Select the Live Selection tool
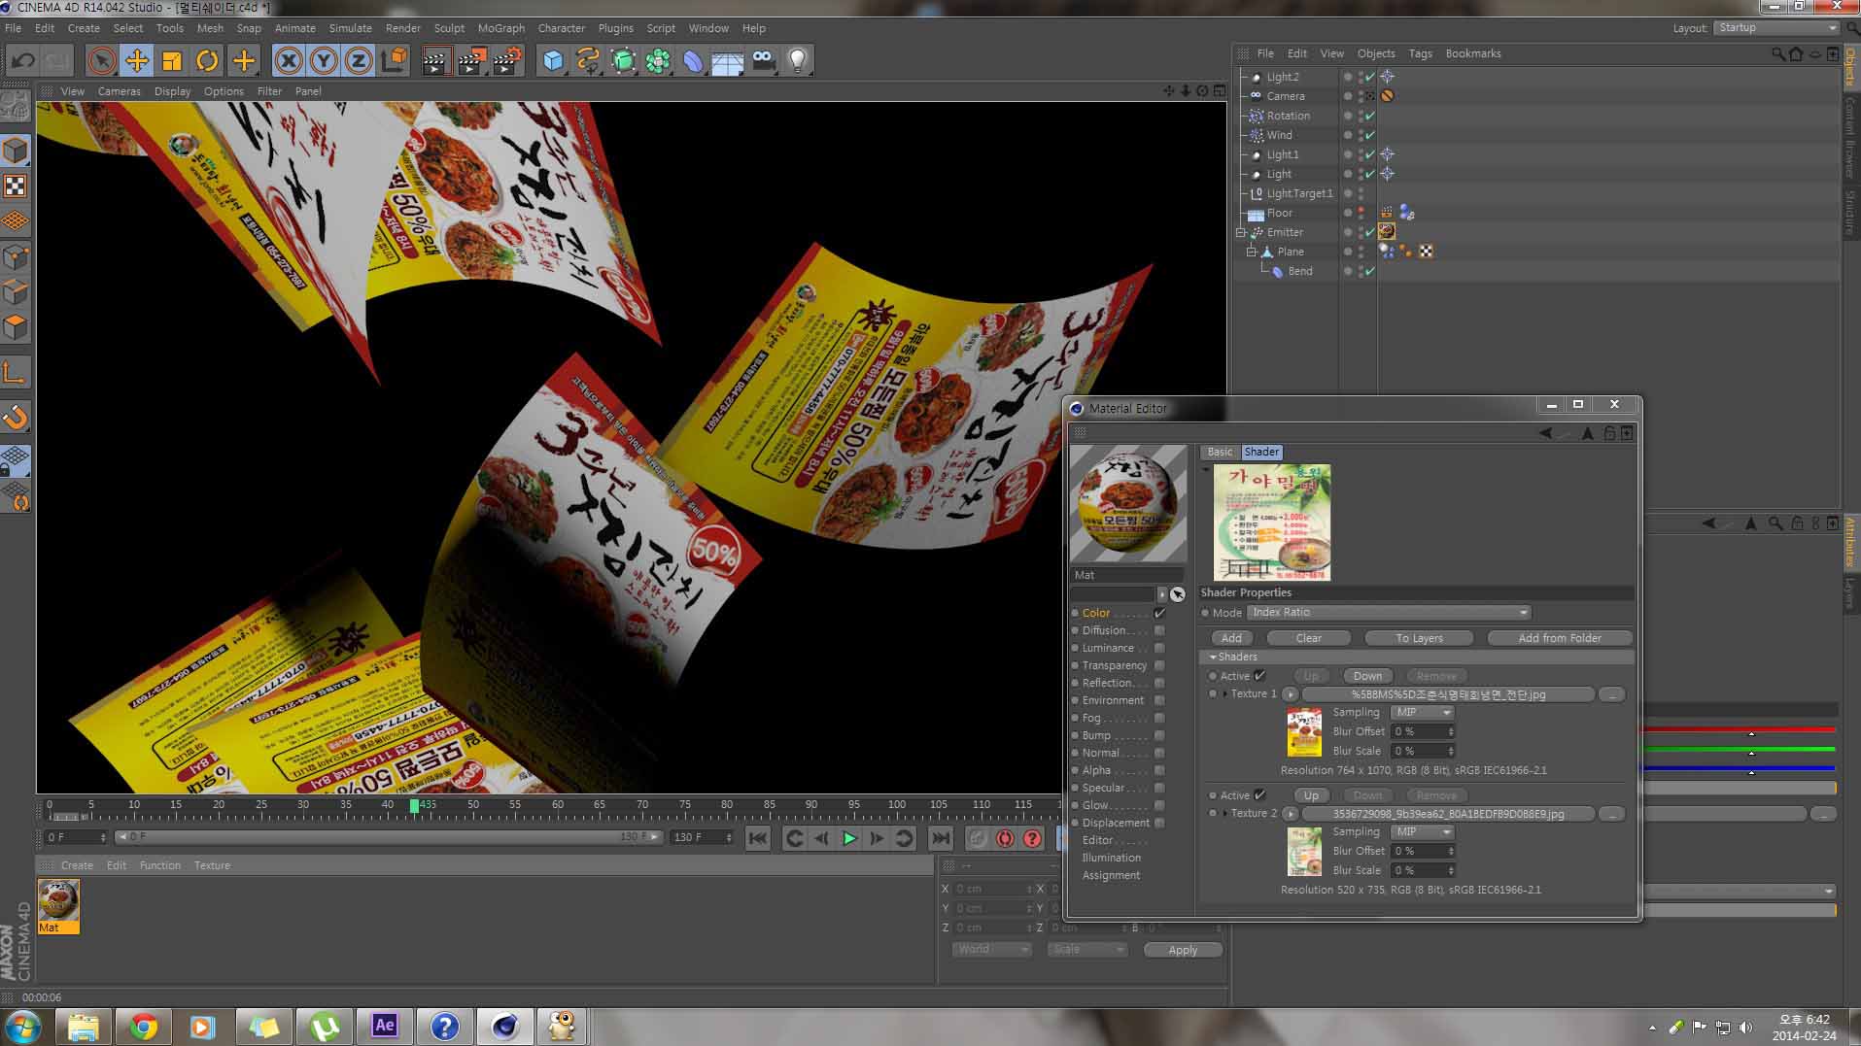Image resolution: width=1861 pixels, height=1046 pixels. 101,61
